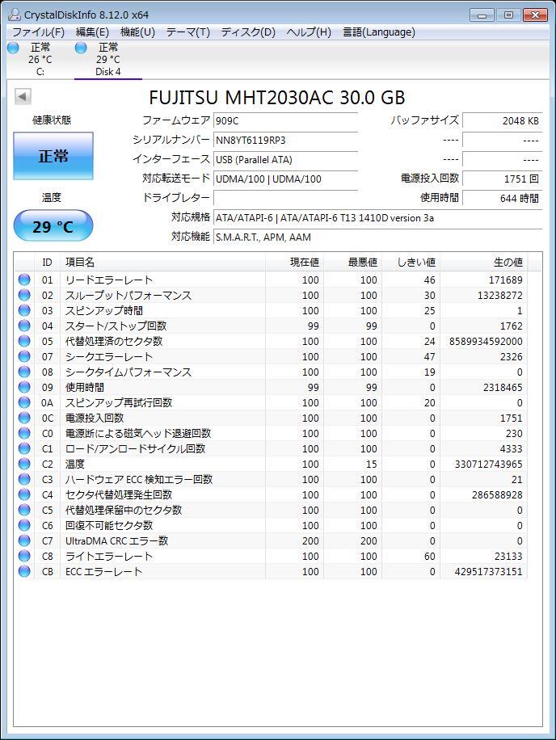The image size is (556, 740).
Task: Click status orb for row C2 温度
Action: [x=24, y=464]
